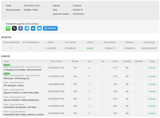Image resolution: width=160 pixels, height=118 pixels.
Task: Select The Strongest- Gremio event
Action: click(13, 85)
